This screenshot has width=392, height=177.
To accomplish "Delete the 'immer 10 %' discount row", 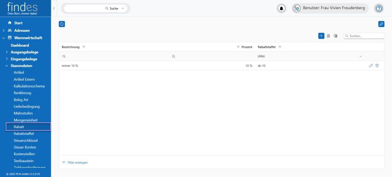I will (377, 66).
